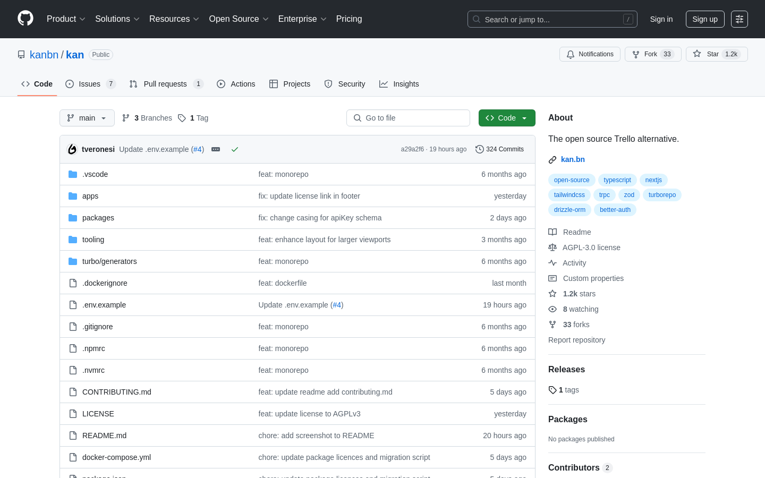Click the Search or jump to field
765x478 pixels.
(552, 19)
